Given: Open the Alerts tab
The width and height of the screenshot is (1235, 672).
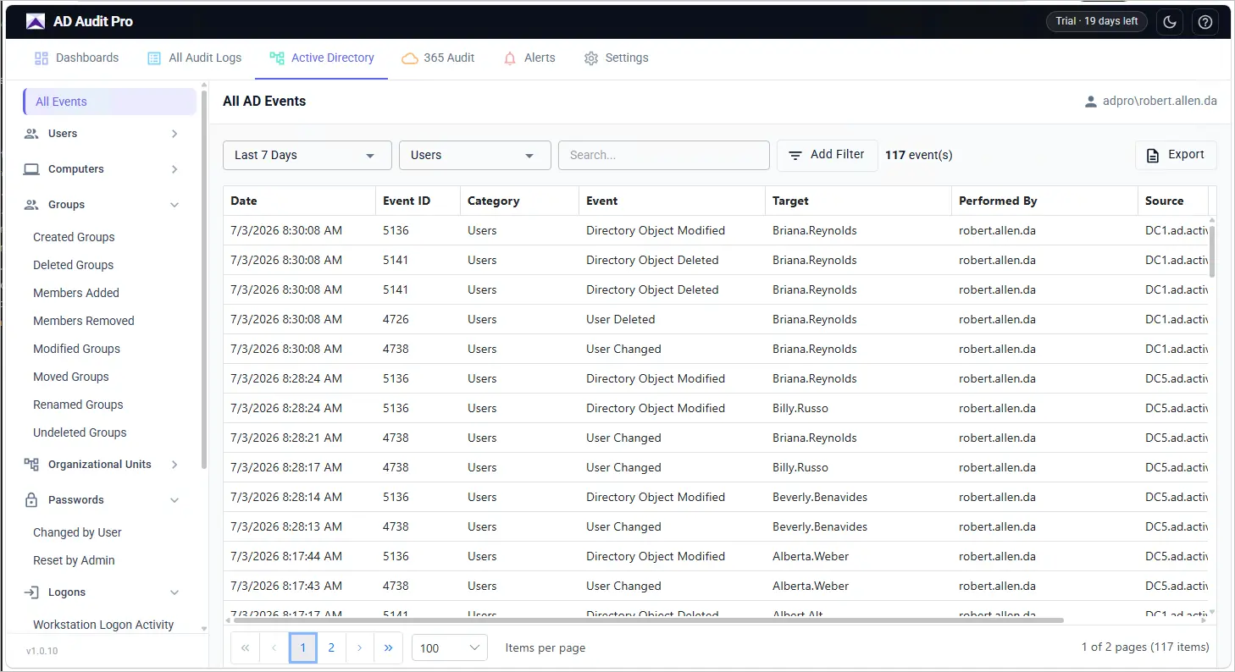Looking at the screenshot, I should click(529, 58).
